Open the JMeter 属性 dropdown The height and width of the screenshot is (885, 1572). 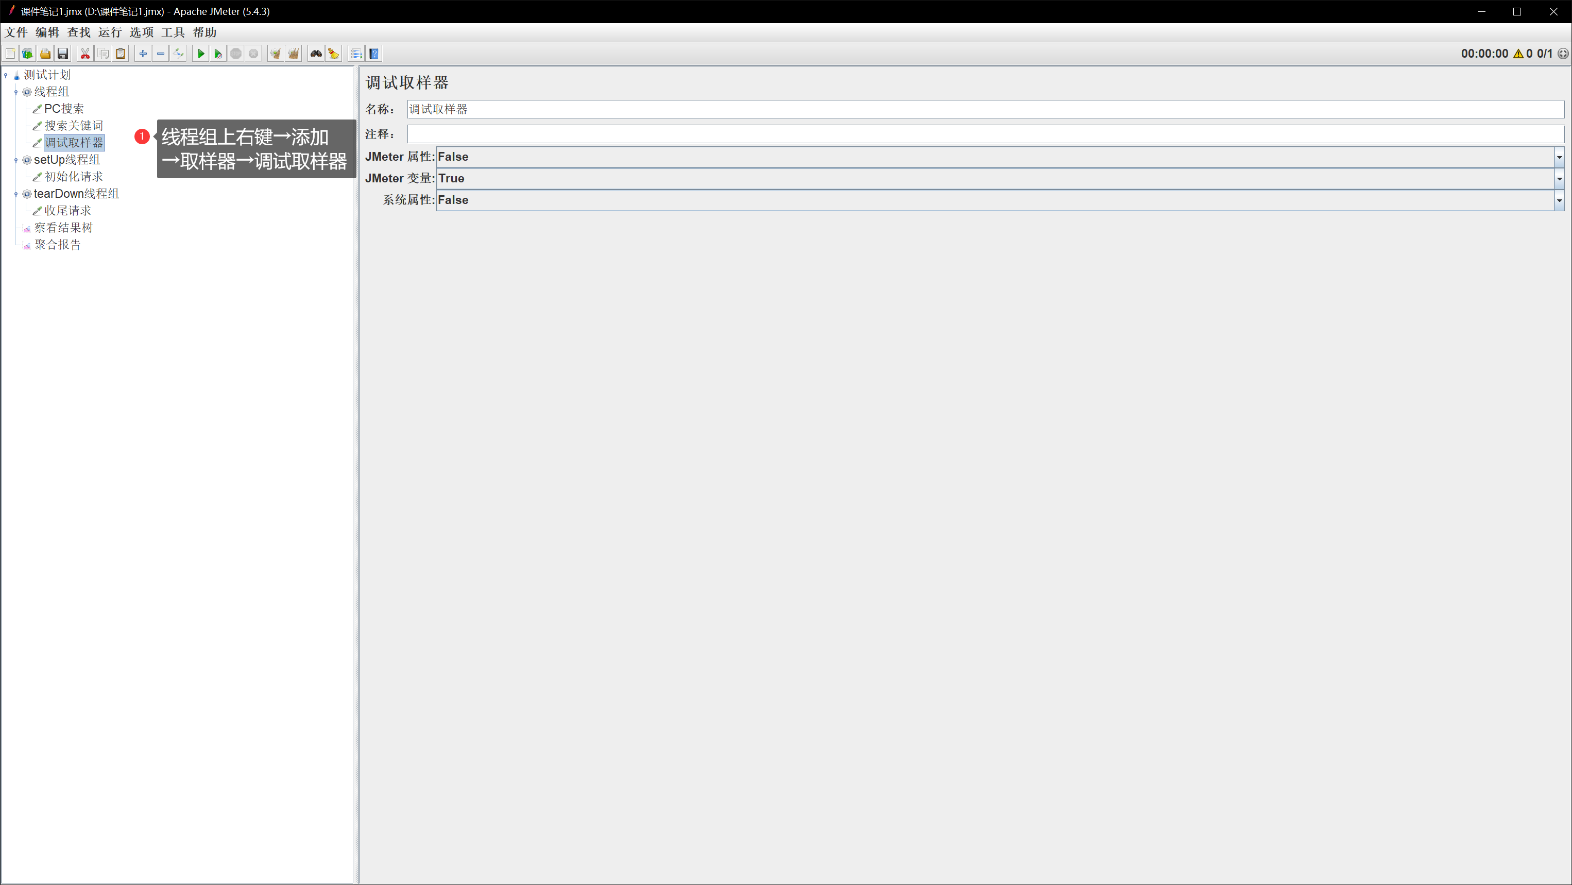1559,157
